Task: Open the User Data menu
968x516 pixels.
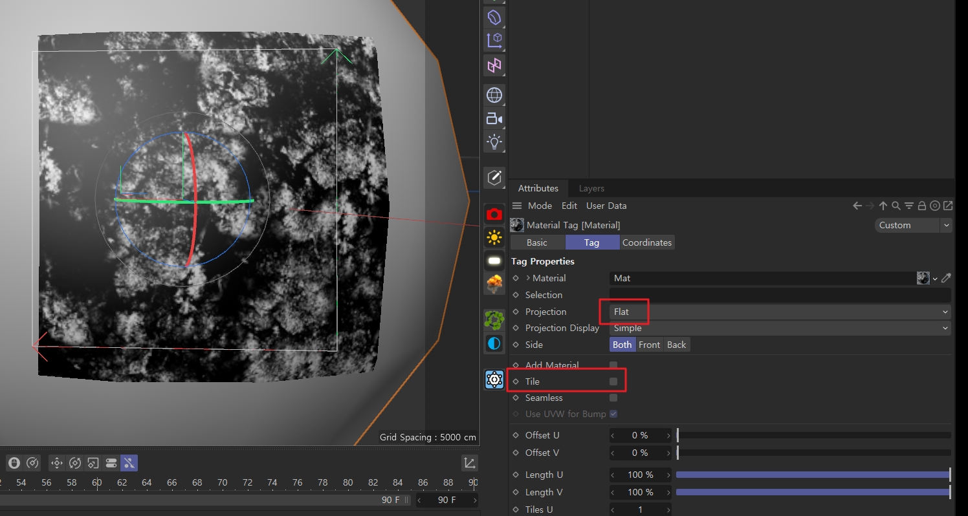Action: [606, 206]
